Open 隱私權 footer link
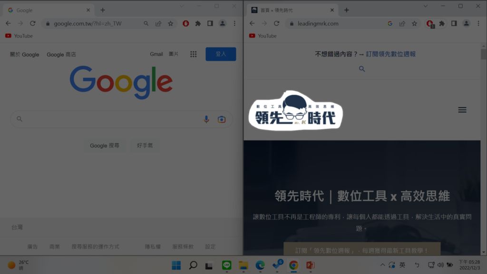The width and height of the screenshot is (487, 274). tap(153, 247)
